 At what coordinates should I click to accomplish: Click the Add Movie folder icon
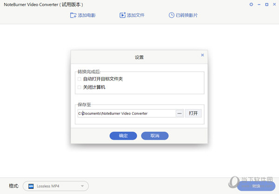(x=73, y=15)
